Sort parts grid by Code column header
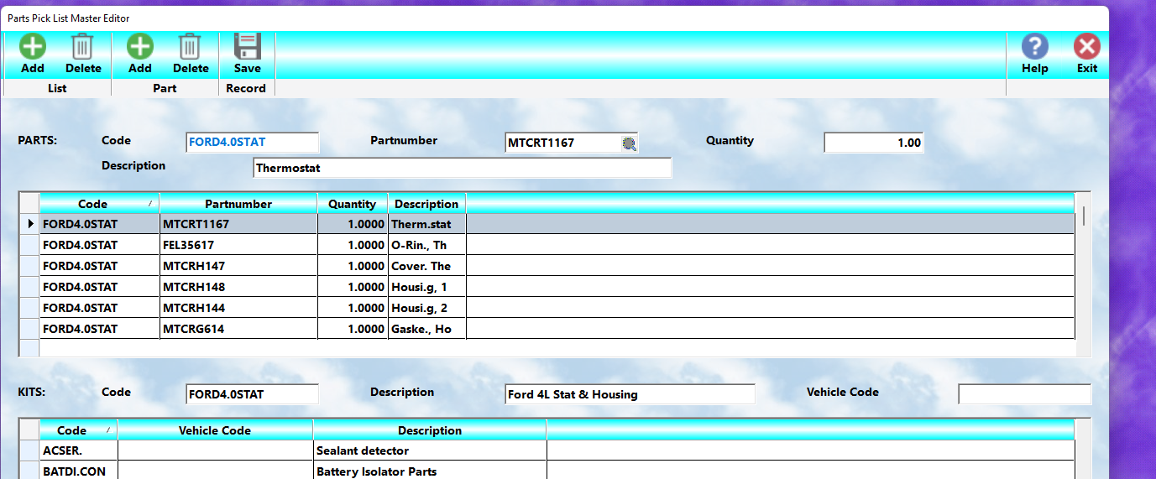The width and height of the screenshot is (1156, 479). tap(99, 204)
